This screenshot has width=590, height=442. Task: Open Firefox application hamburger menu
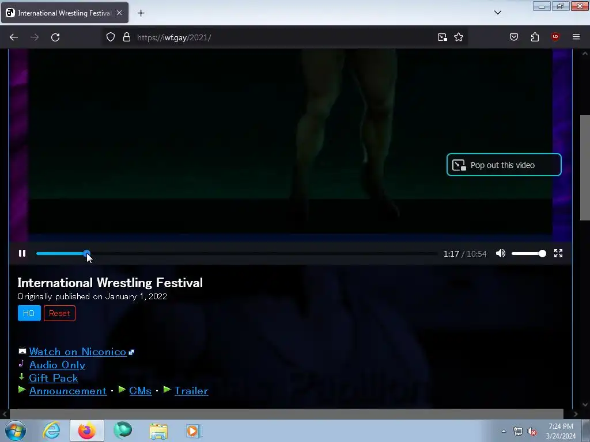(x=576, y=37)
